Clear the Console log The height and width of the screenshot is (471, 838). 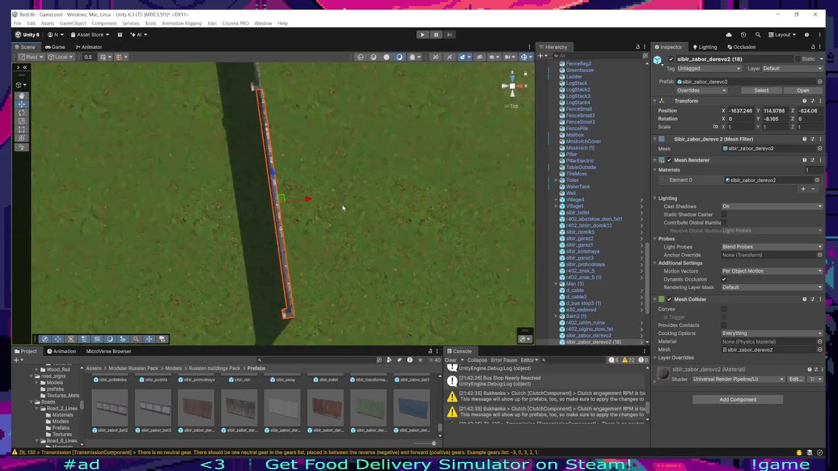[451, 360]
